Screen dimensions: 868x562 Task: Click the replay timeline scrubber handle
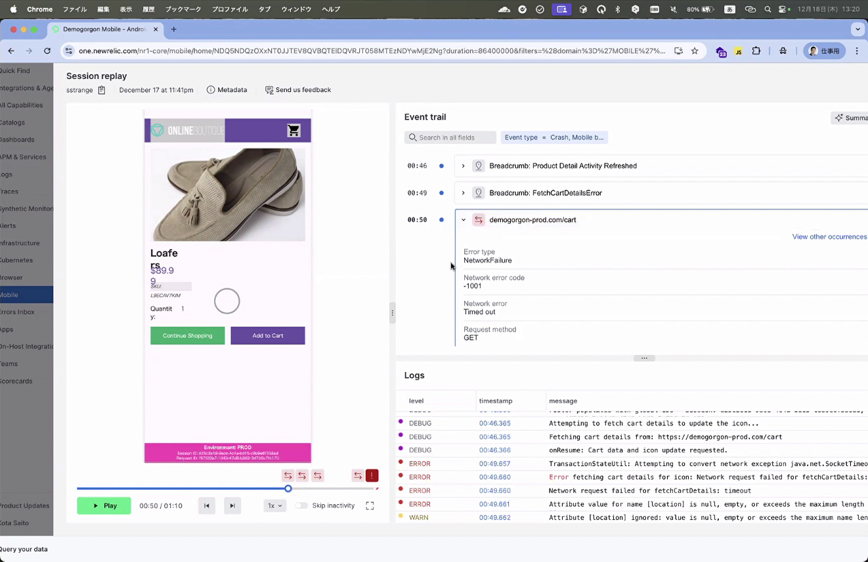(x=288, y=488)
